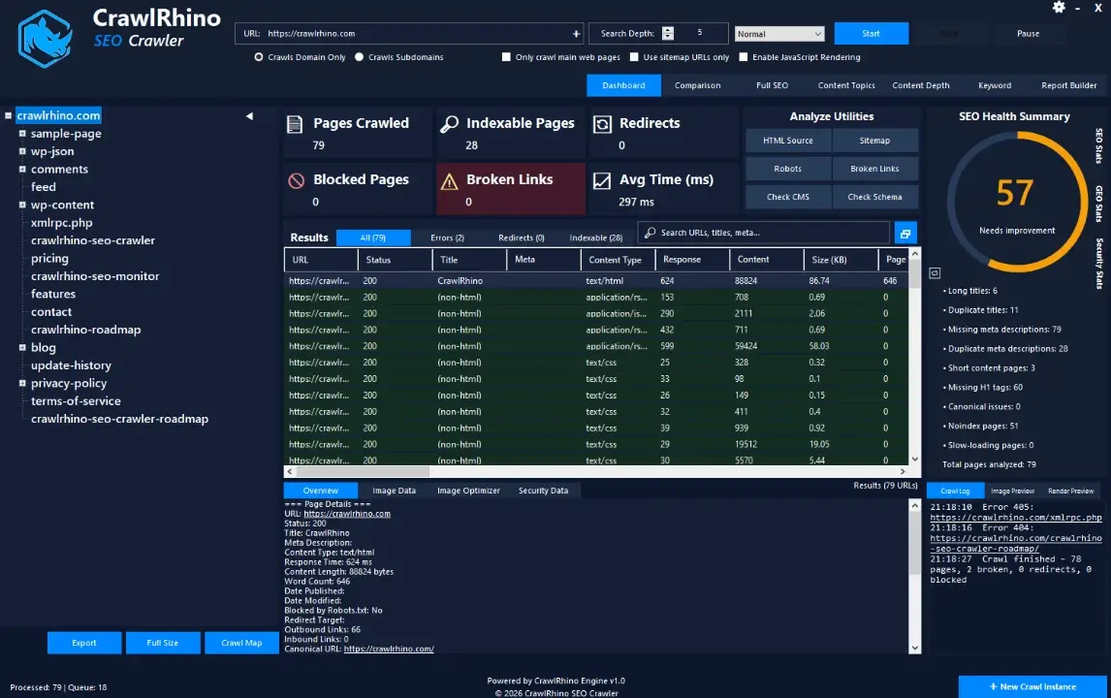Switch to Image Preview tab
This screenshot has width=1111, height=698.
tap(1012, 492)
